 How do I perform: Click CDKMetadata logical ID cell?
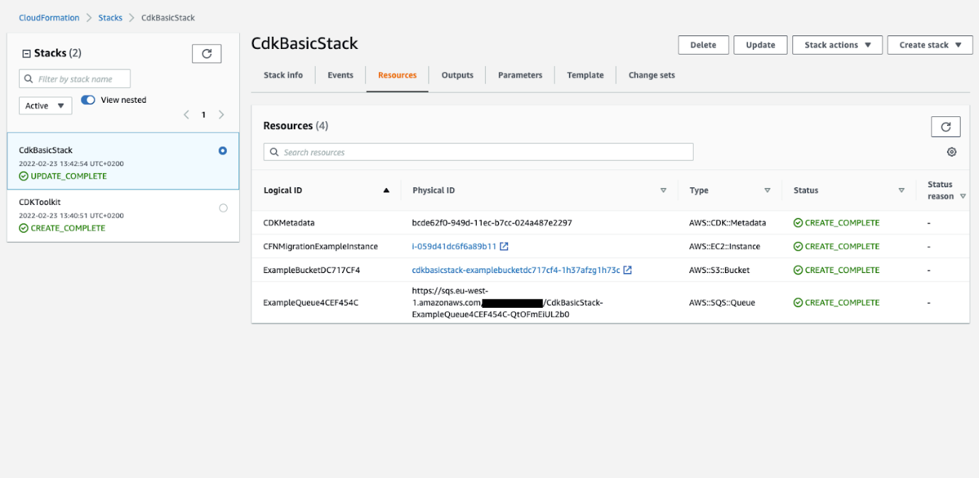(289, 223)
